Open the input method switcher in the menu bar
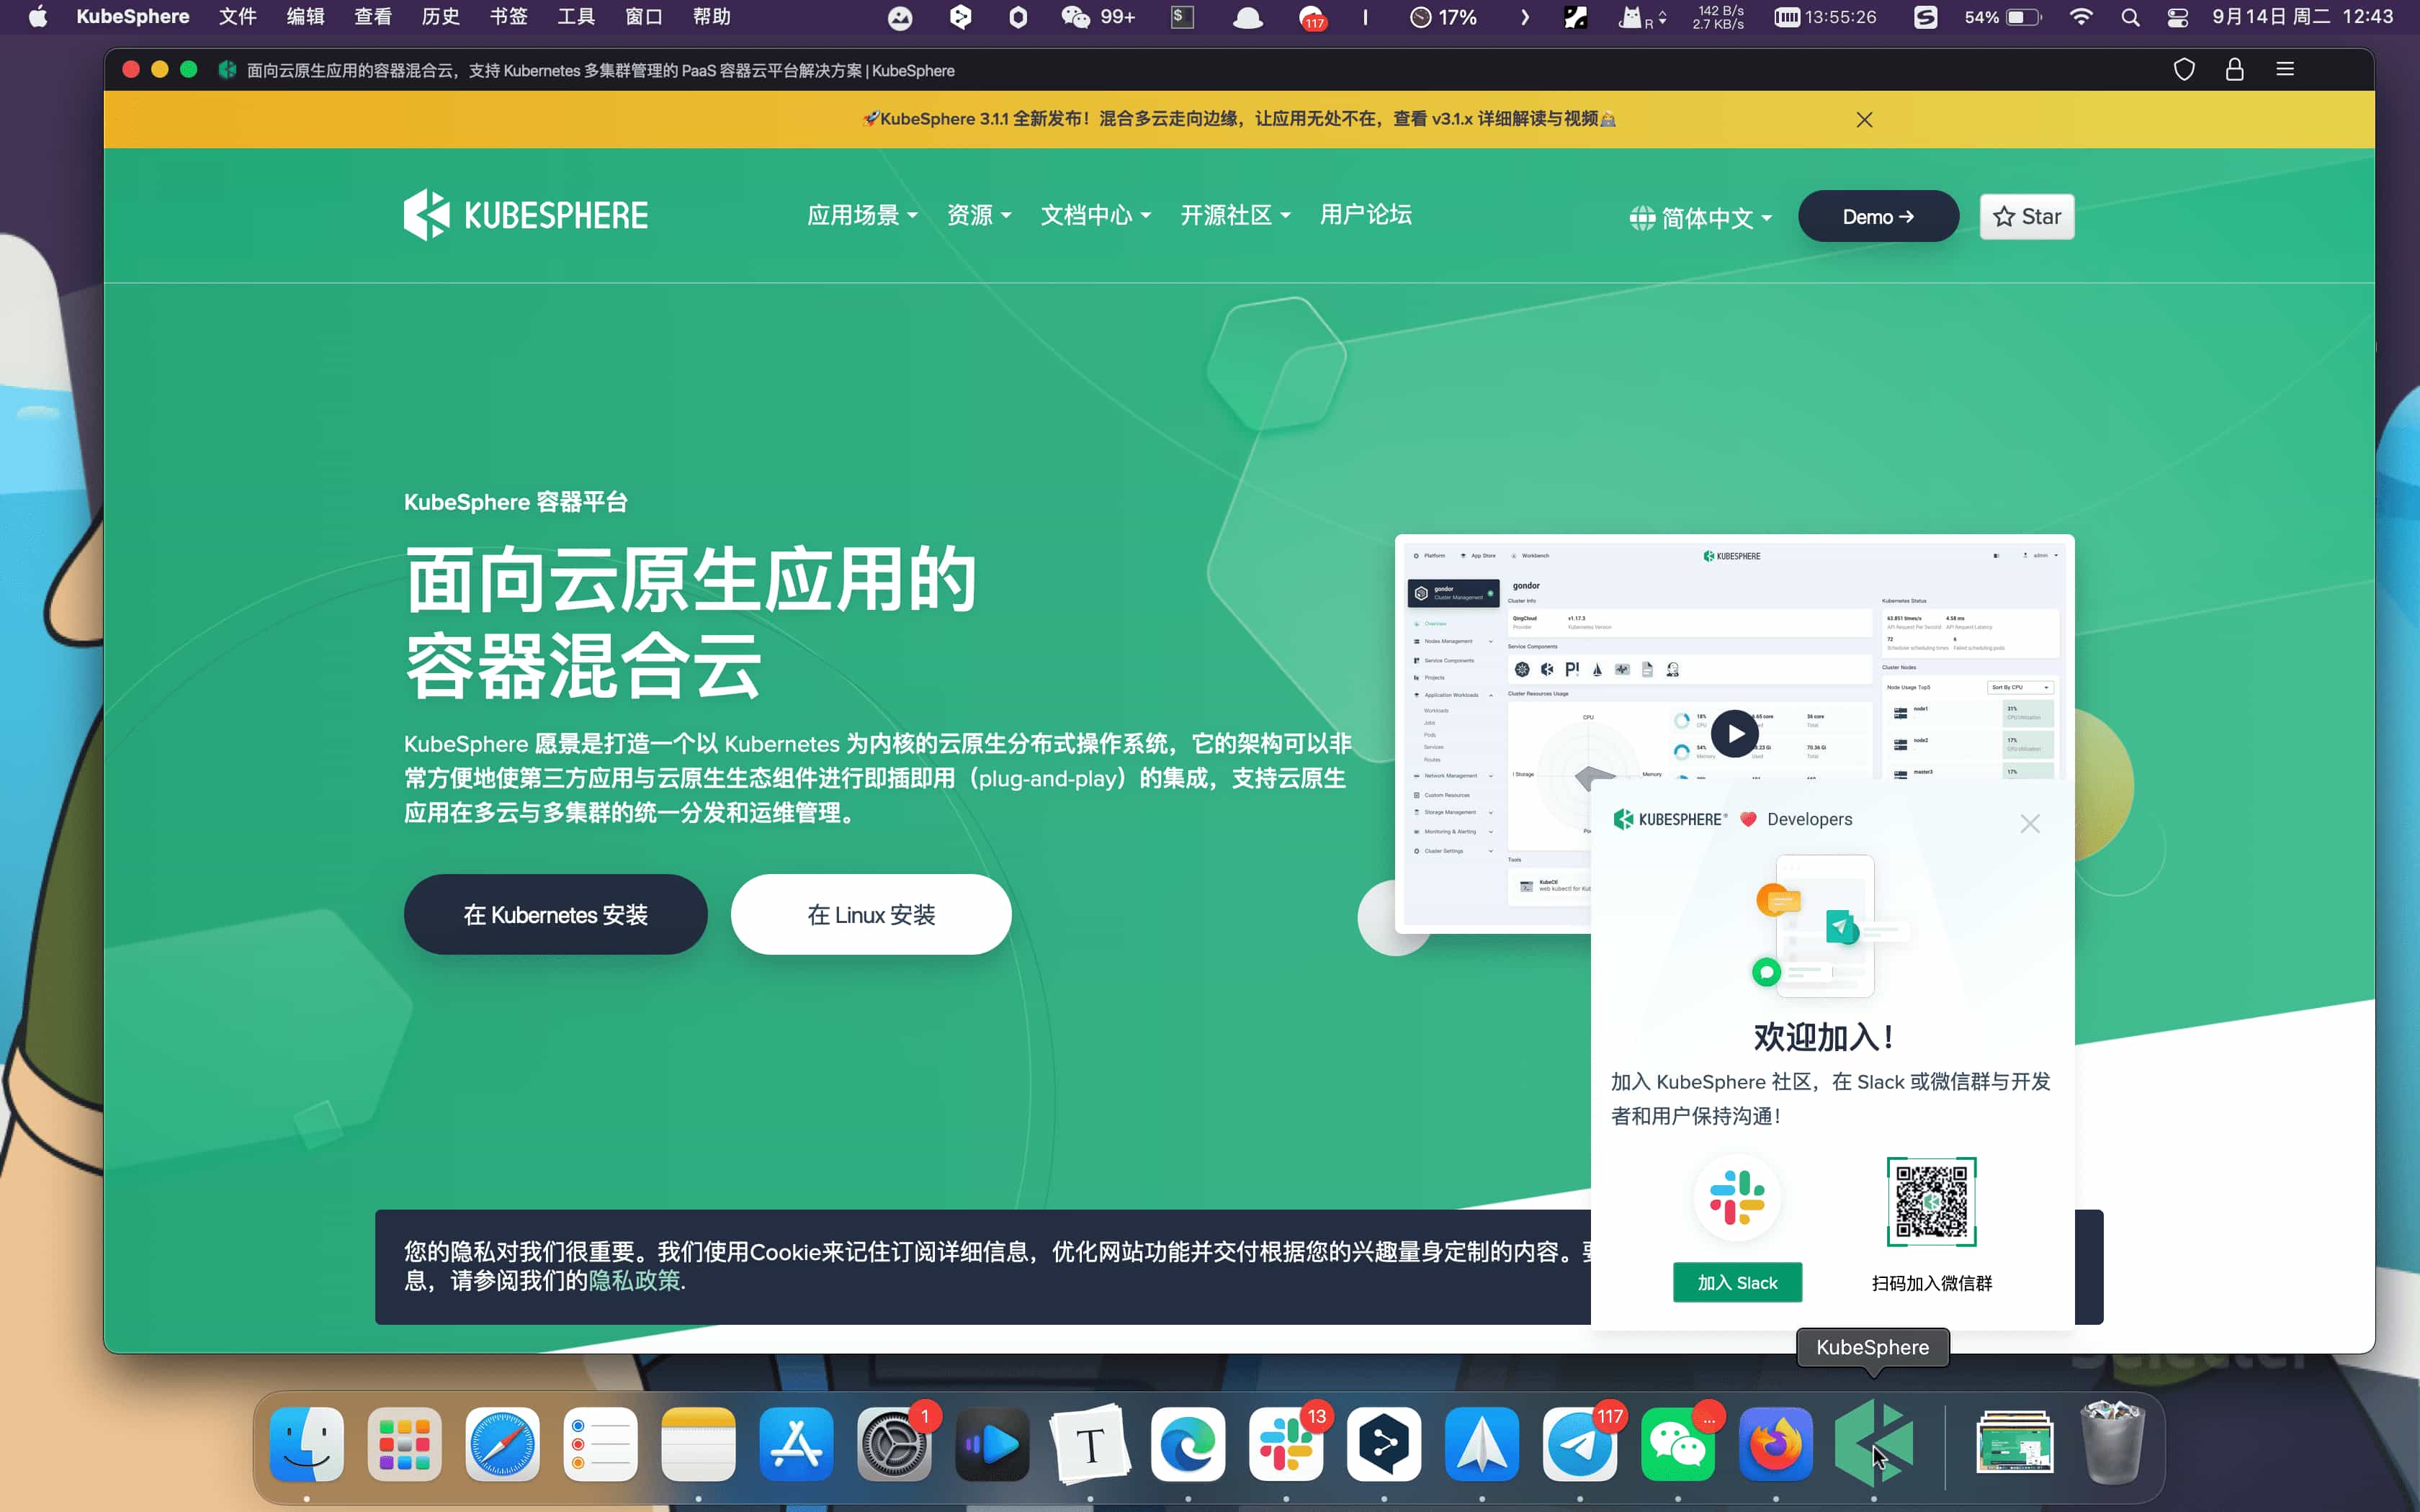Image resolution: width=2420 pixels, height=1512 pixels. (1926, 17)
